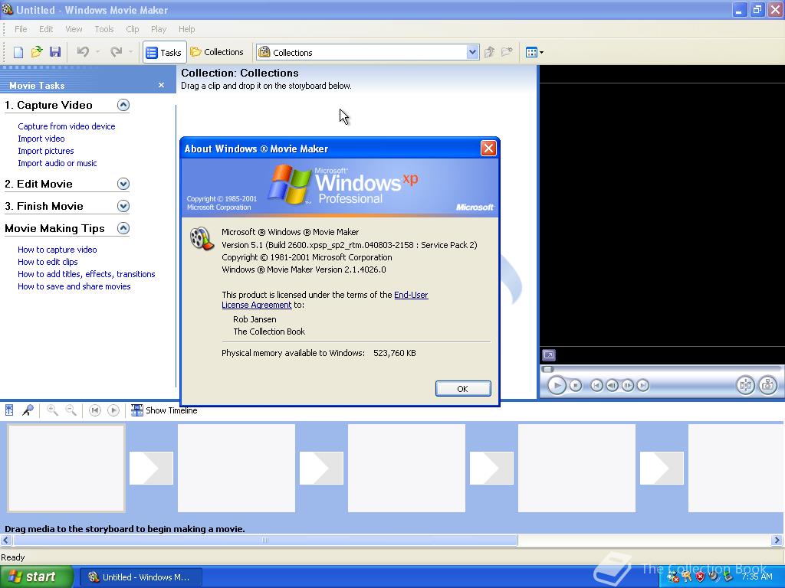Click the New Project toolbar icon

[x=18, y=52]
